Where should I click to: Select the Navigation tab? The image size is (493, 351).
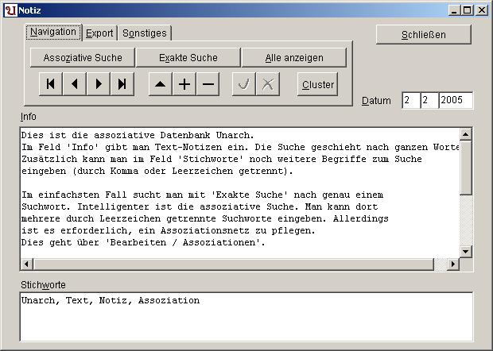pyautogui.click(x=53, y=32)
